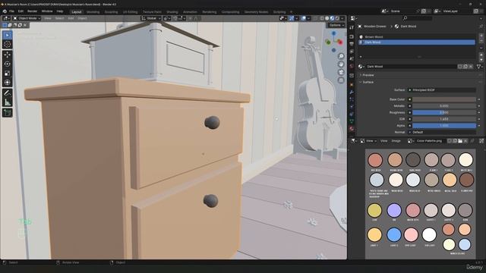Pick the Measure ruler tool
The width and height of the screenshot is (486, 273).
click(7, 102)
